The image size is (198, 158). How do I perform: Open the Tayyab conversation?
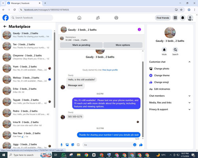27,102
